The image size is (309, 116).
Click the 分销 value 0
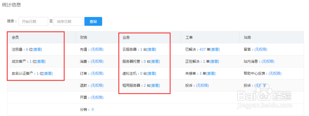click(93, 110)
